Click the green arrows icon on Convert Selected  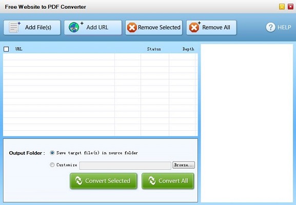tap(78, 181)
